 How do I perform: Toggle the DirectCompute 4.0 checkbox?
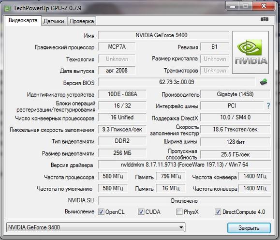click(x=218, y=212)
